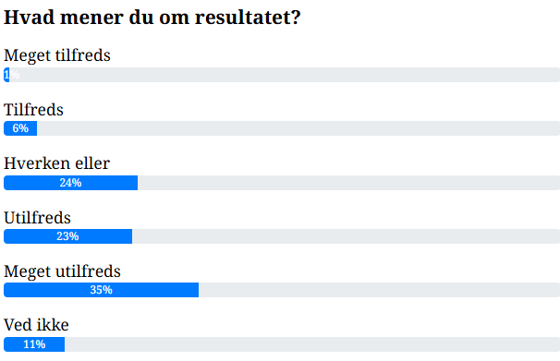Select the 'Meget utilfreds' label
Viewport: 560px width, 361px height.
coord(62,271)
